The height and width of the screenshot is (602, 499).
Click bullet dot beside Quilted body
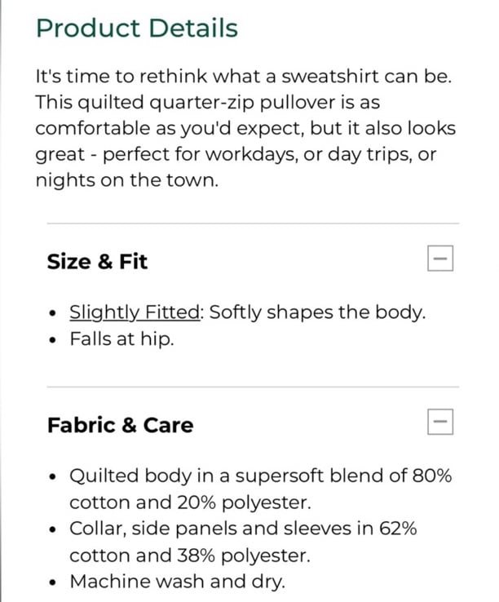pos(53,477)
